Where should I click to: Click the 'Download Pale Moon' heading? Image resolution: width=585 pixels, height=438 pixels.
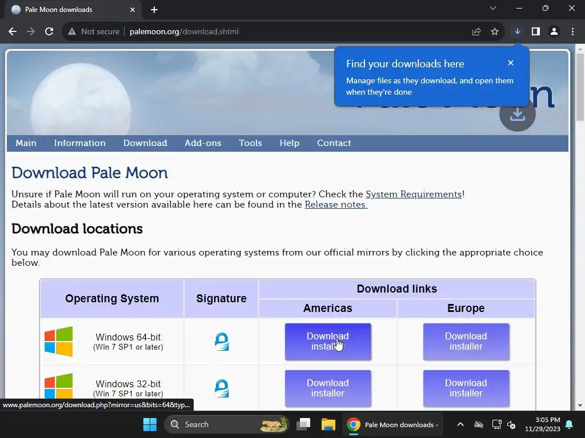(x=90, y=172)
